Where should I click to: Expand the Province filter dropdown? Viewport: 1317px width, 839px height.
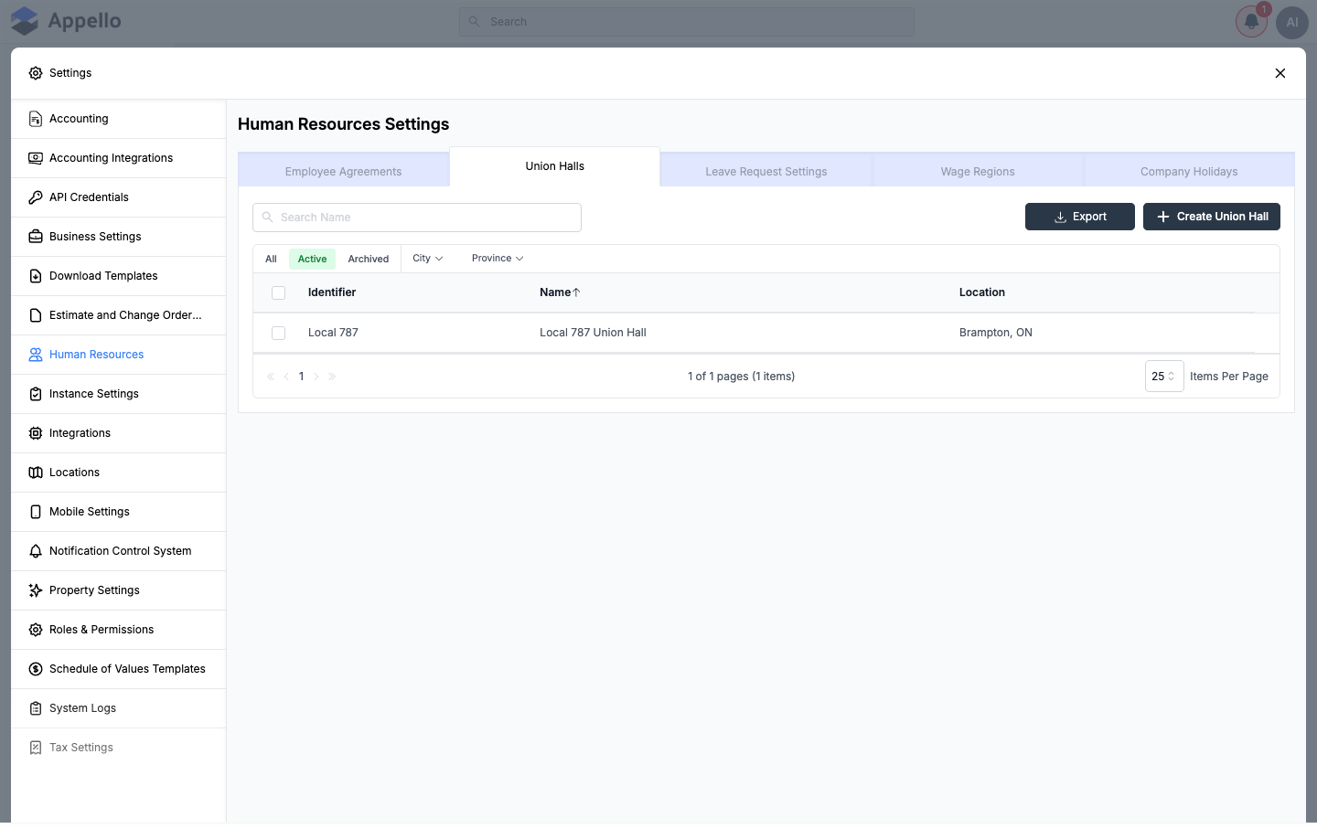498,259
